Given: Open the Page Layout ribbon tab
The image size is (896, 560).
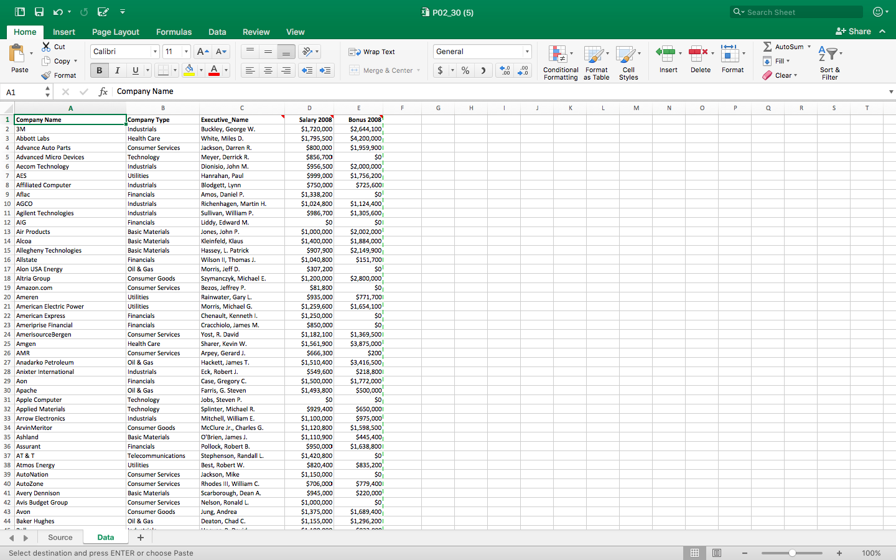Looking at the screenshot, I should (116, 32).
